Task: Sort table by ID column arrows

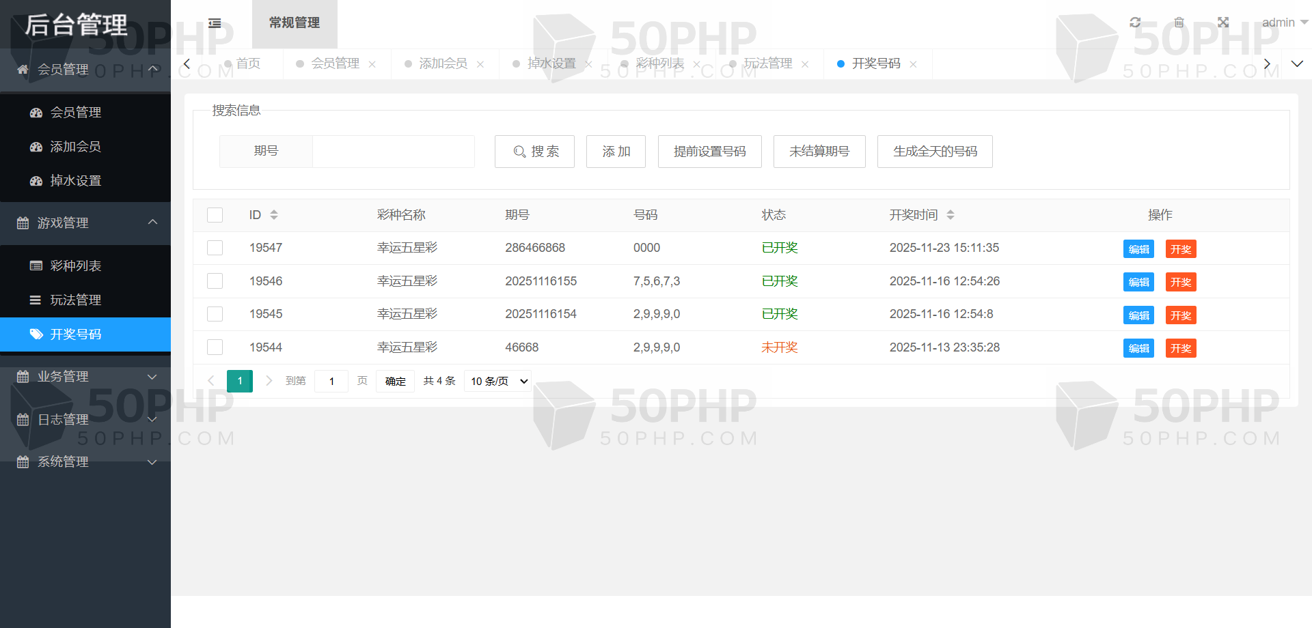Action: 274,215
